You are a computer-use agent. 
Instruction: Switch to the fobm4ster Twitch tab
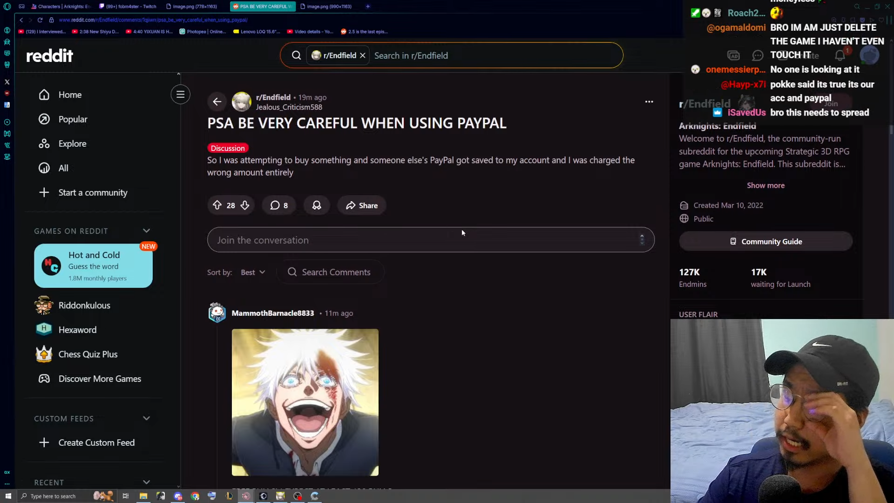128,7
